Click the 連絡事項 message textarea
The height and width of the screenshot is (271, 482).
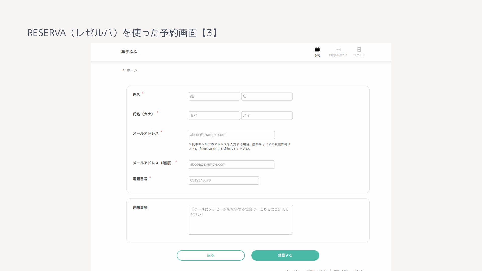pos(241,220)
